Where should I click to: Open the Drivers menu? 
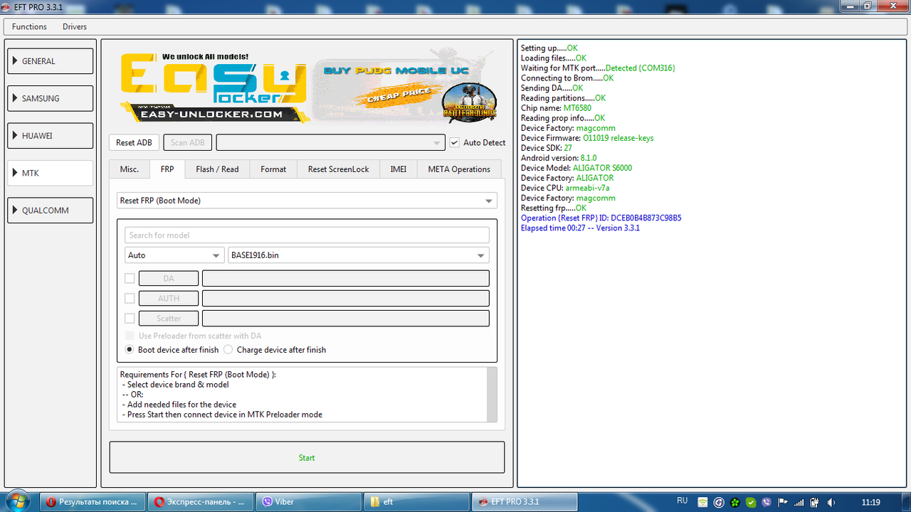[x=75, y=26]
